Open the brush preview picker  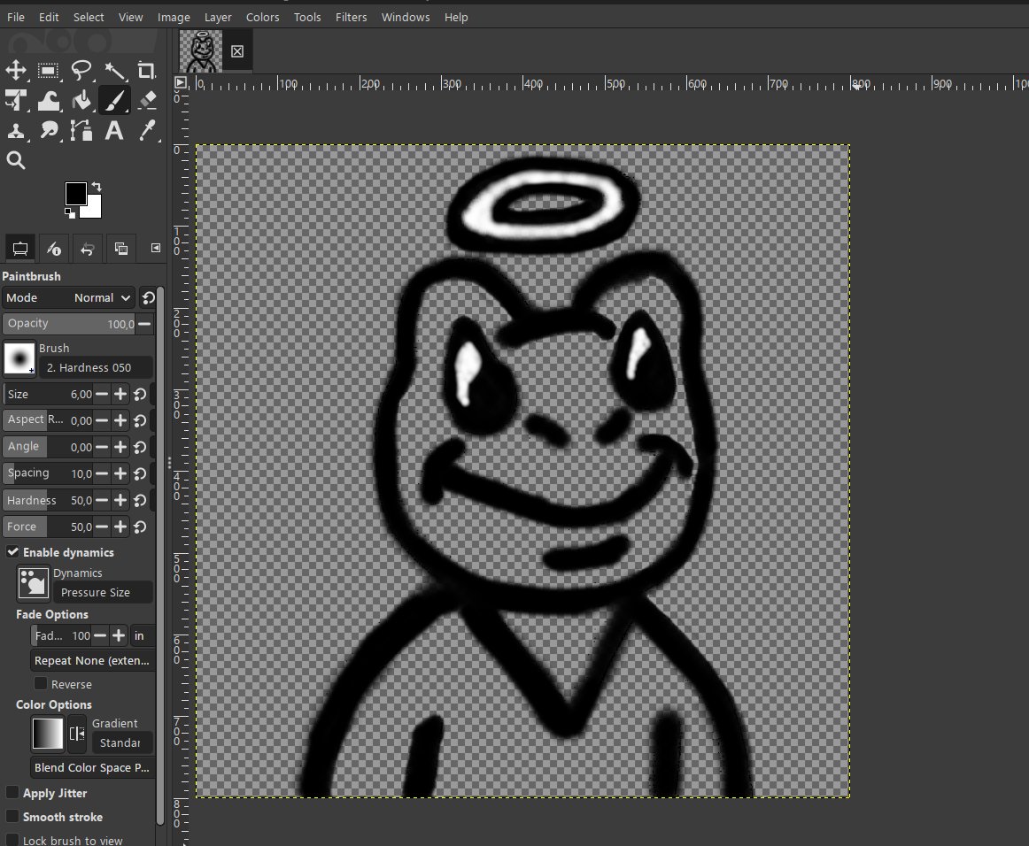(19, 358)
